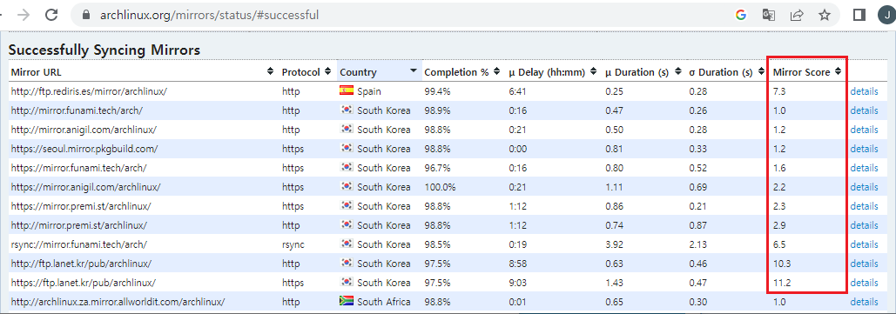Open details for https mirror.premi.st row

864,206
